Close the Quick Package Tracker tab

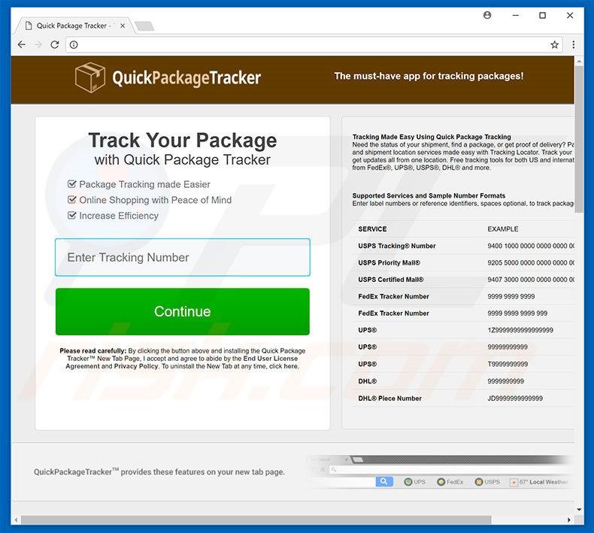(x=123, y=26)
